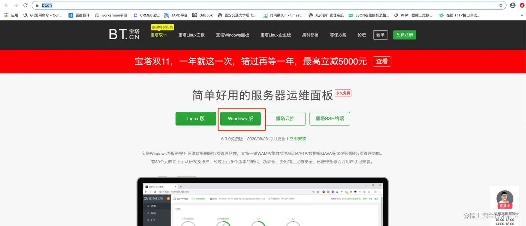
Task: Click the browser forward arrow
Action: click(x=16, y=5)
